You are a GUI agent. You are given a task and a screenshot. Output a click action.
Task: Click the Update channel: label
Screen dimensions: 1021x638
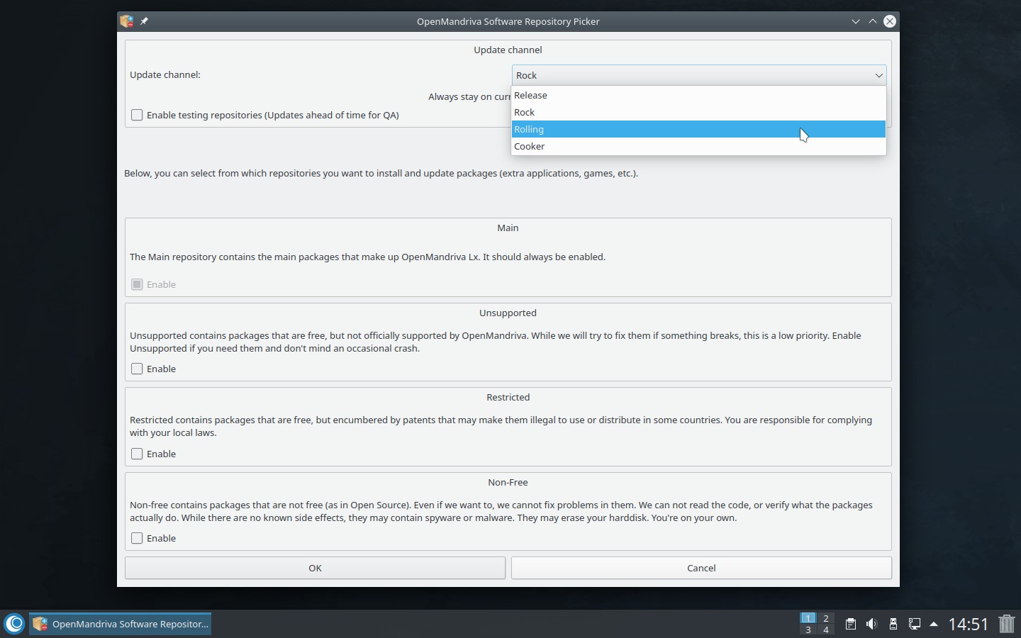(165, 74)
